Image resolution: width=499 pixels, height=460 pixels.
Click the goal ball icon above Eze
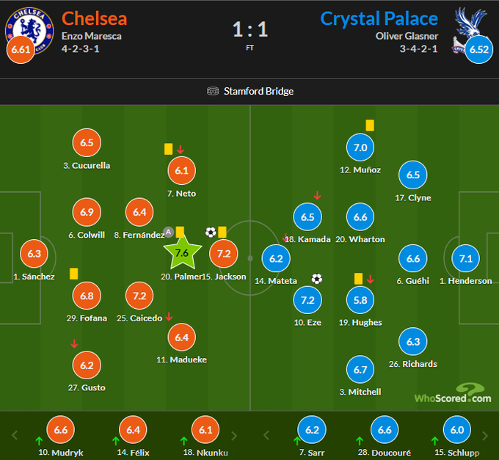coord(316,279)
